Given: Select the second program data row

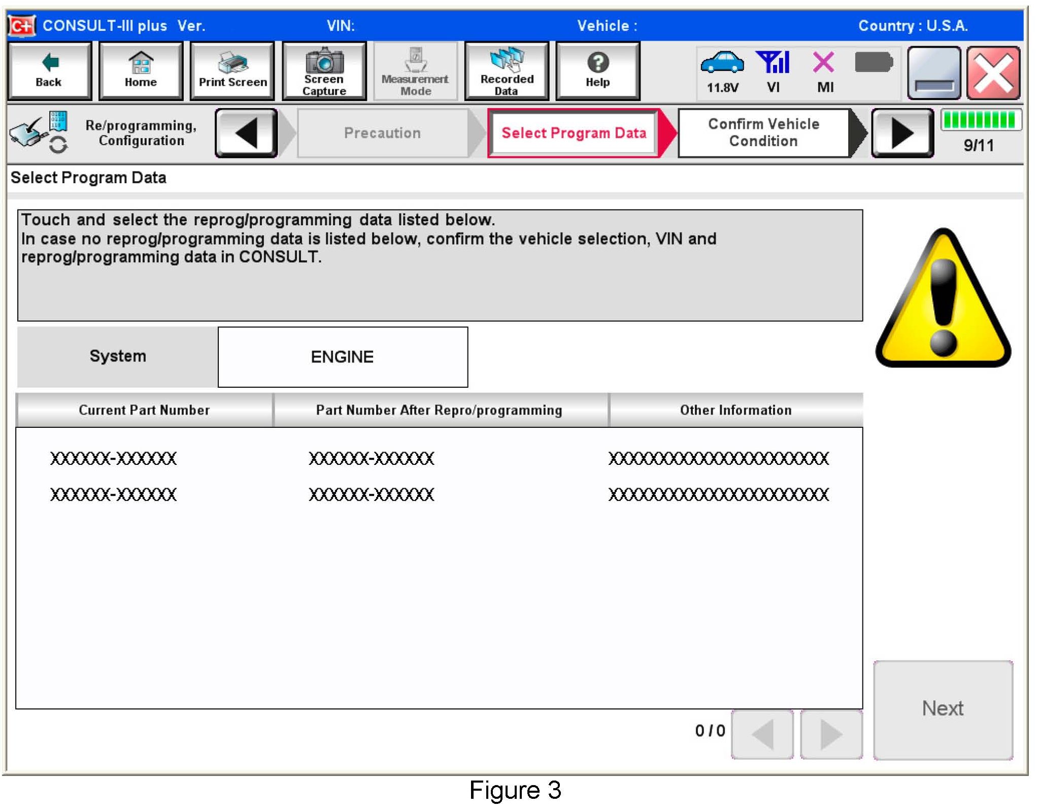Looking at the screenshot, I should 439,495.
